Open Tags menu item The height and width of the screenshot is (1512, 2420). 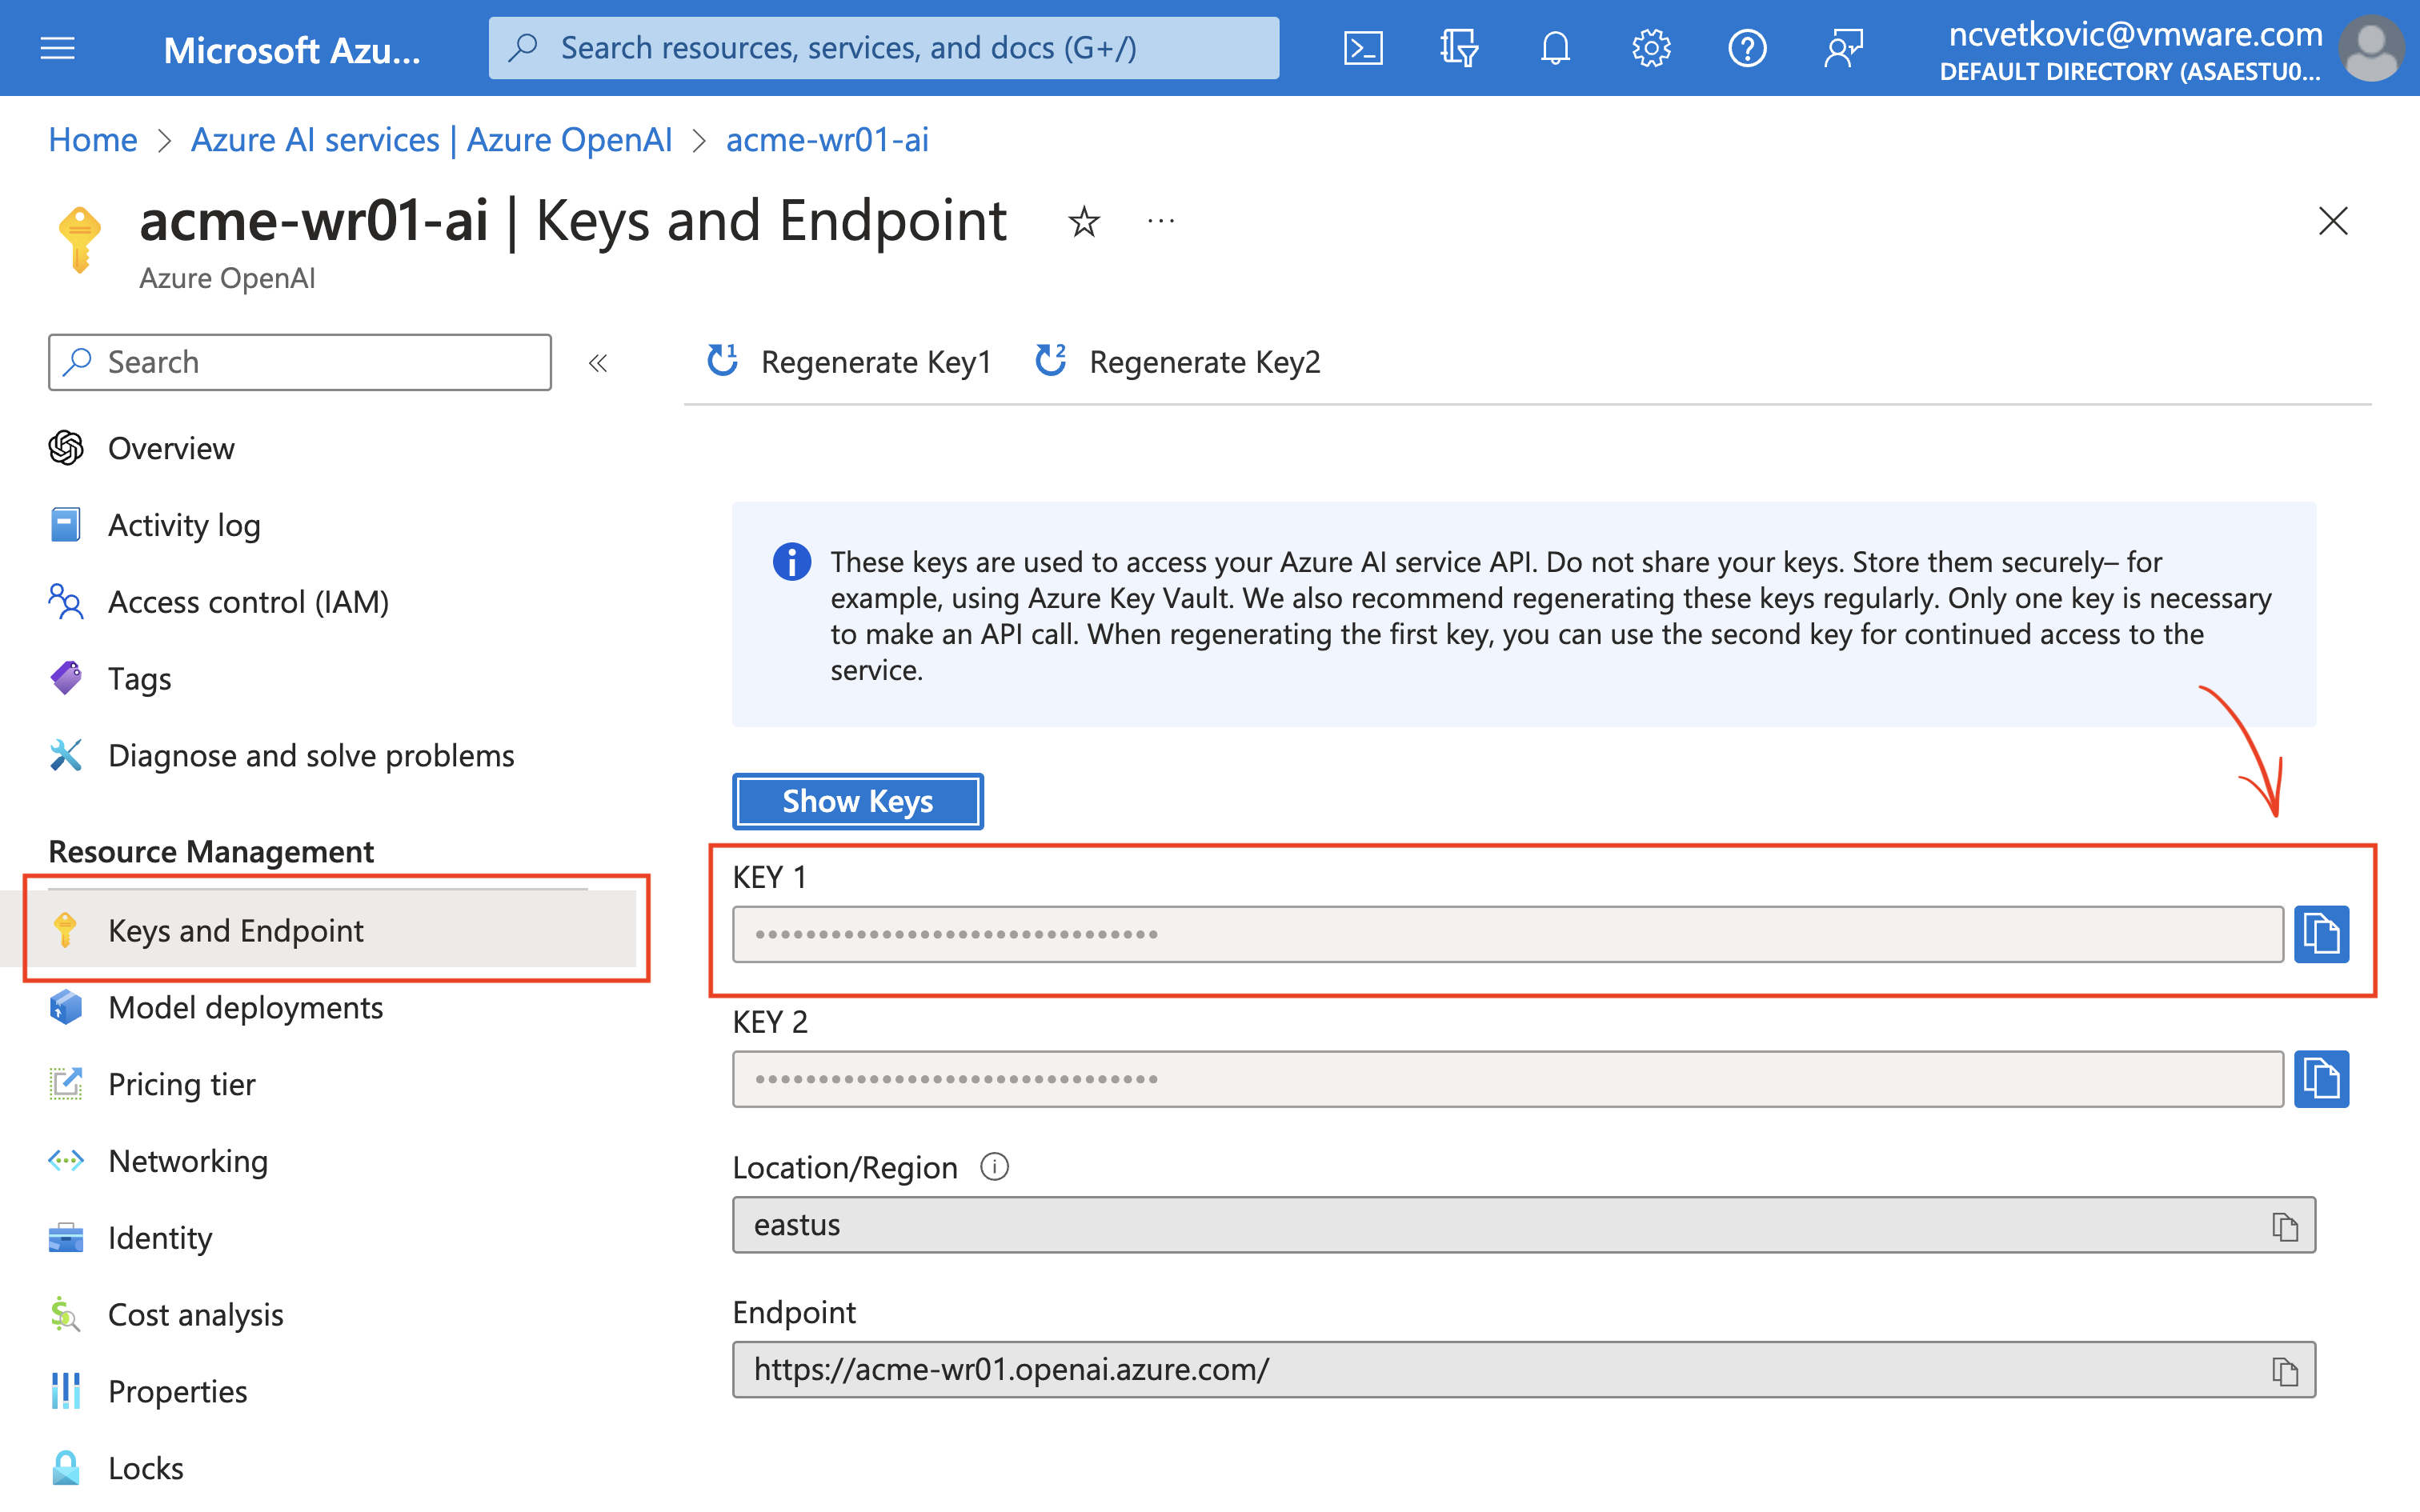[x=139, y=679]
